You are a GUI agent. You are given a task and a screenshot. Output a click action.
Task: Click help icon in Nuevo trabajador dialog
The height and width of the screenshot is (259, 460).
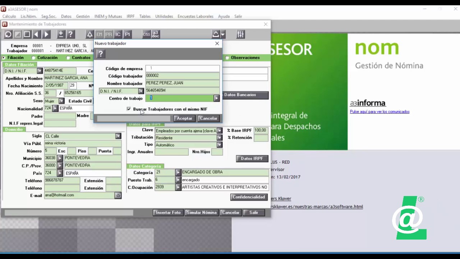(101, 54)
